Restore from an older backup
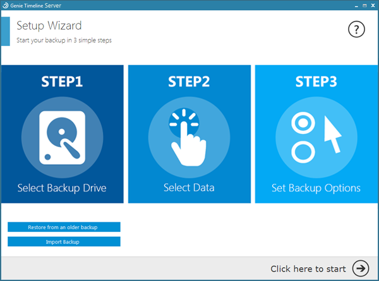Image resolution: width=379 pixels, height=281 pixels. point(64,227)
